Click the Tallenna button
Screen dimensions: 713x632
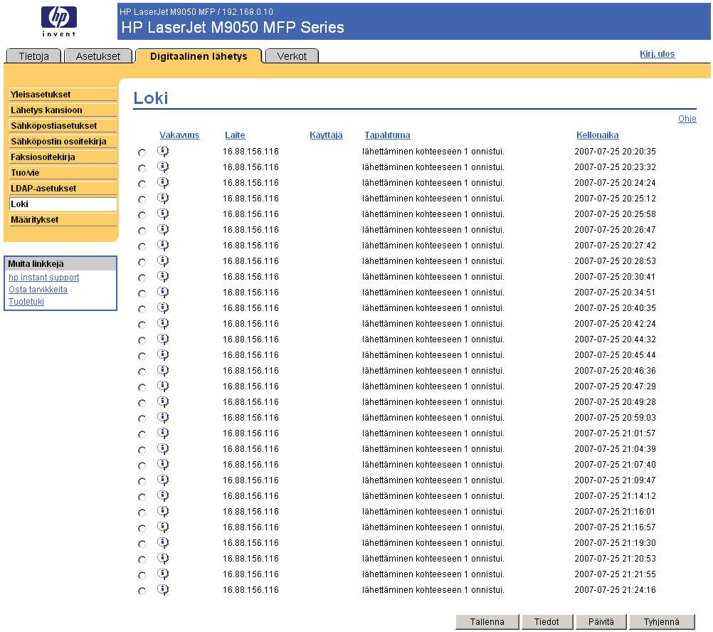tap(487, 621)
